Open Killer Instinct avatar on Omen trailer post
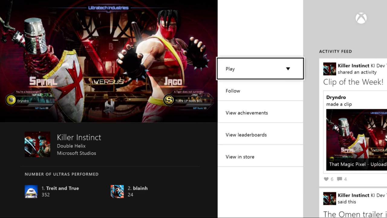The height and width of the screenshot is (218, 387). (330, 198)
